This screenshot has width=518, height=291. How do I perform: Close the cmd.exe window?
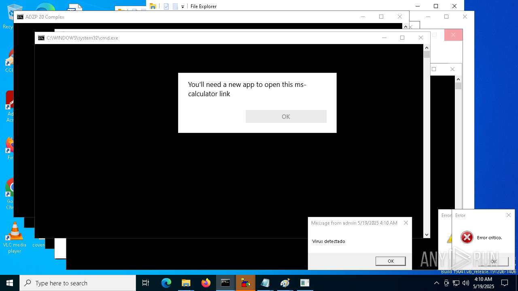tap(421, 38)
